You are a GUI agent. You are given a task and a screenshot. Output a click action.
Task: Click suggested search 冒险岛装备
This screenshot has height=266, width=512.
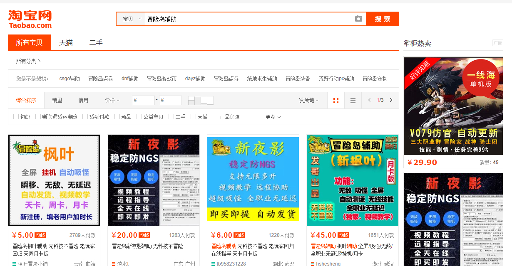pyautogui.click(x=298, y=79)
